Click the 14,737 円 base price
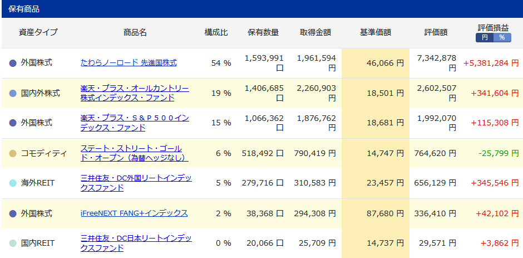 pyautogui.click(x=384, y=244)
